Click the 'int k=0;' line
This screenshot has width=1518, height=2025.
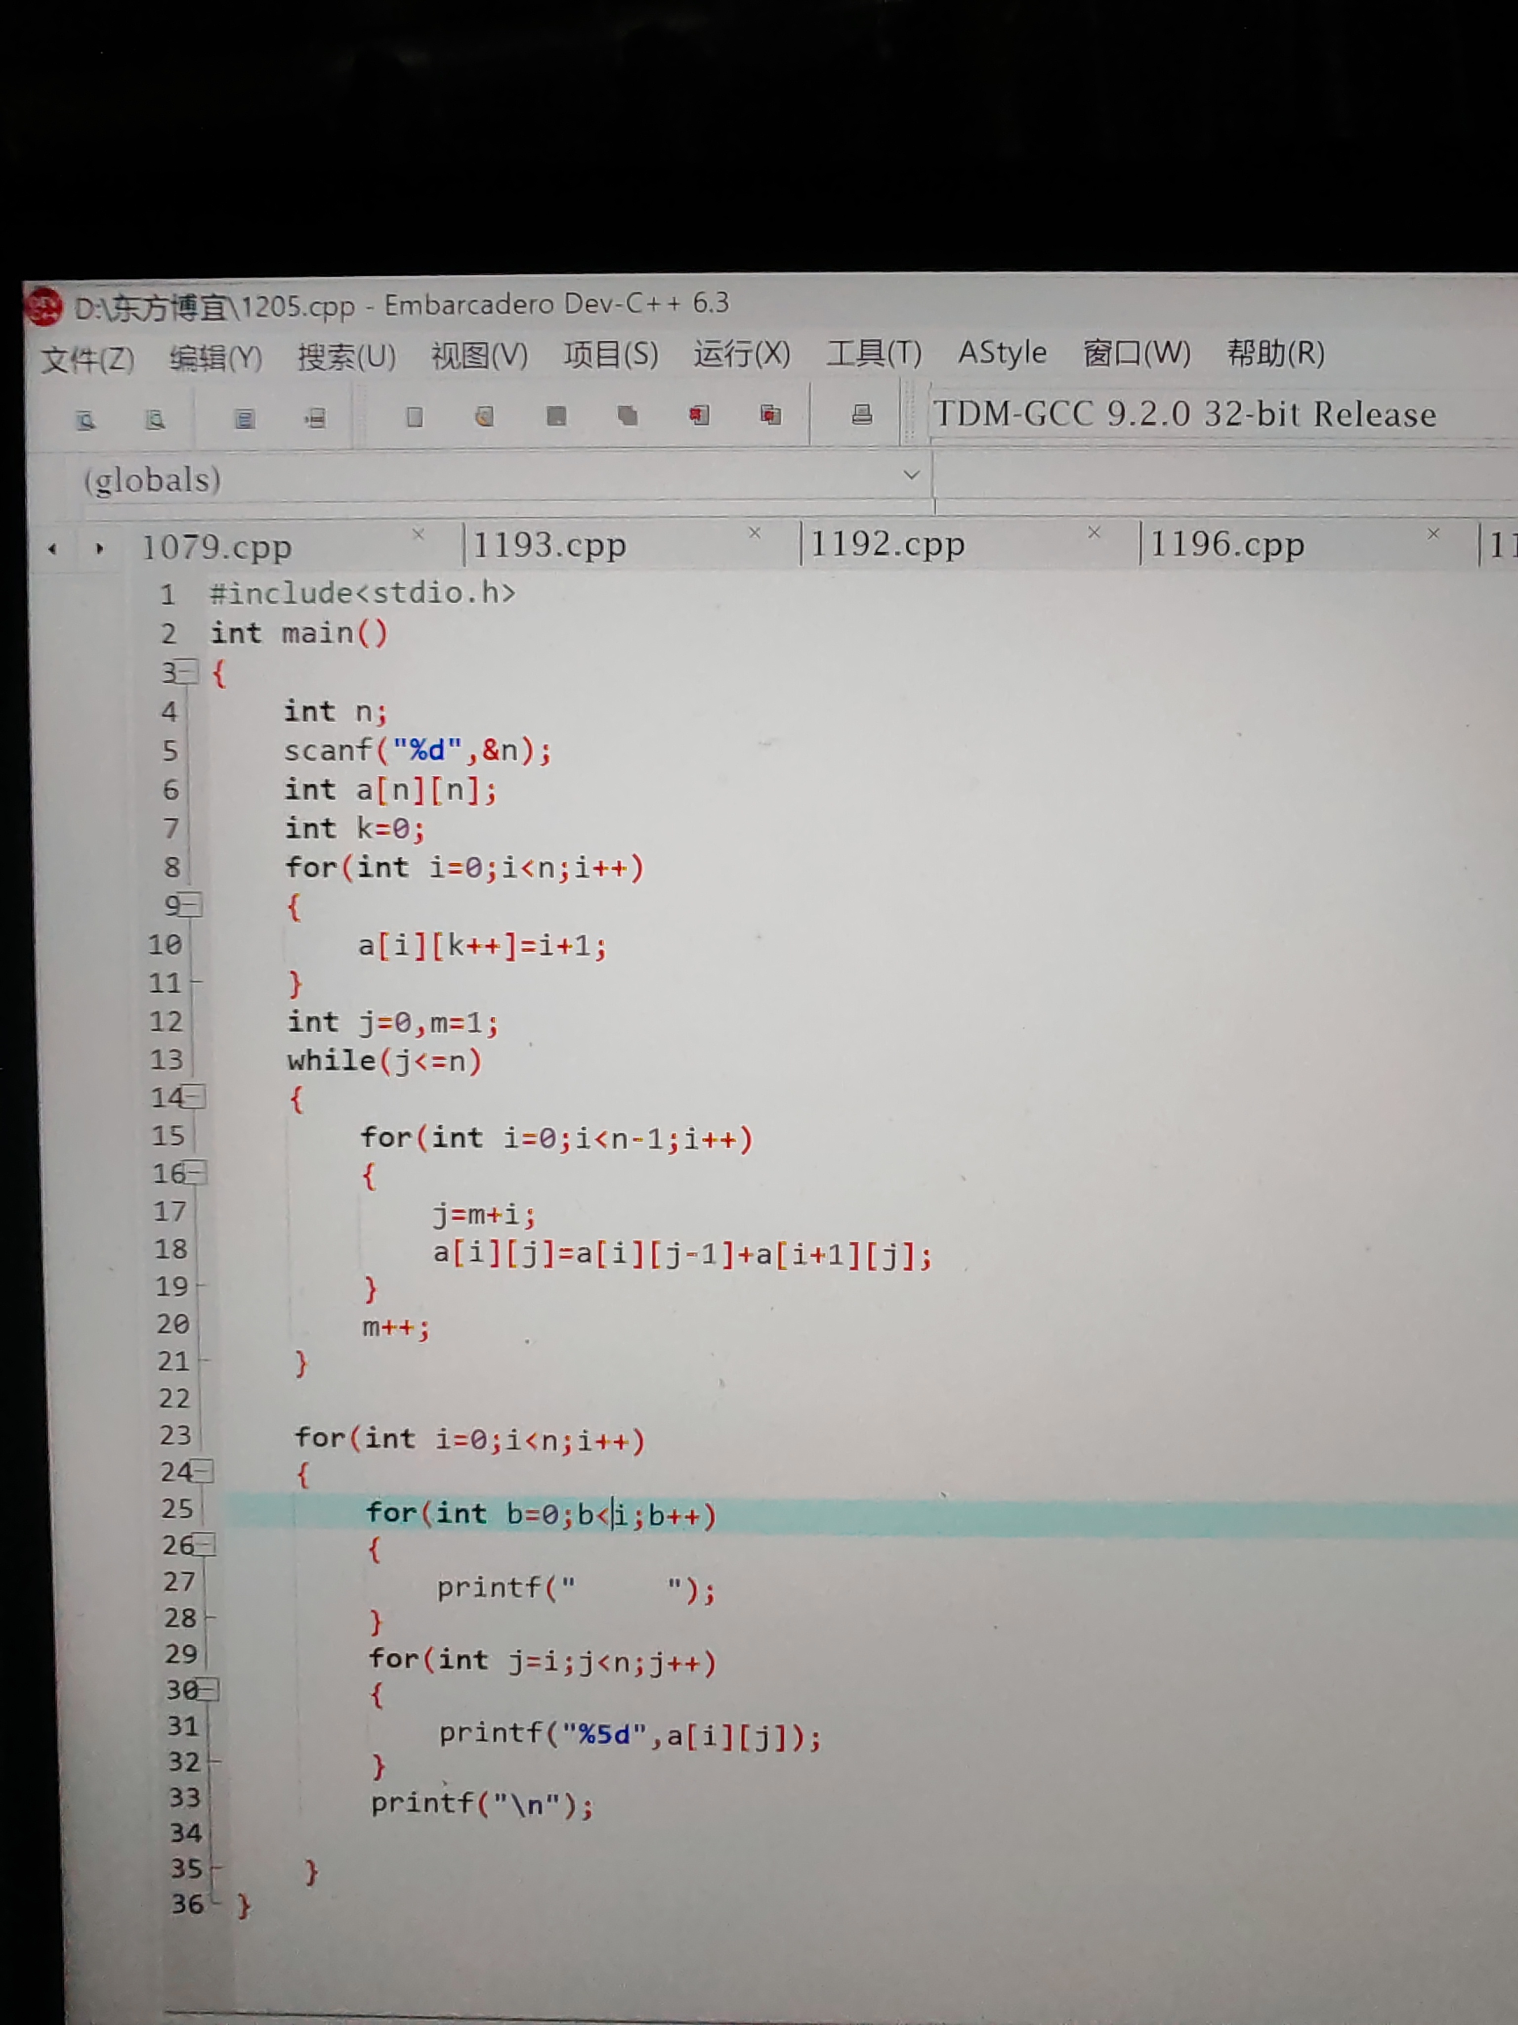pyautogui.click(x=355, y=829)
